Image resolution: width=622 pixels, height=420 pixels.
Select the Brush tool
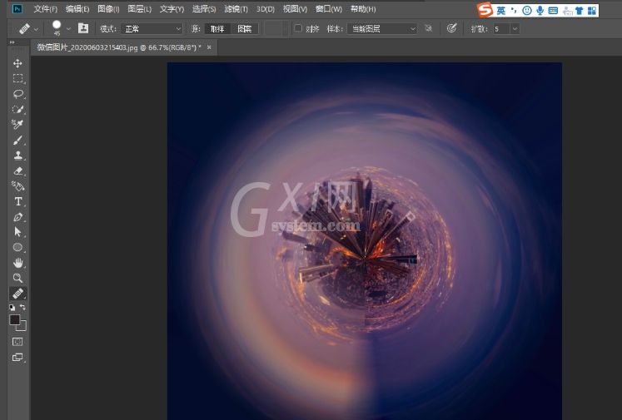(17, 141)
